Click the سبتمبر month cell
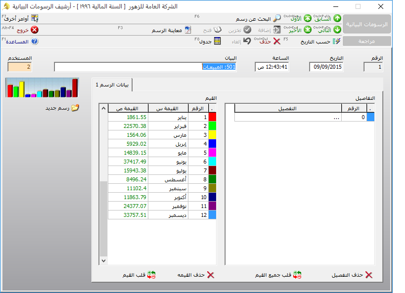Screen dimensions: 405x293 [169, 188]
